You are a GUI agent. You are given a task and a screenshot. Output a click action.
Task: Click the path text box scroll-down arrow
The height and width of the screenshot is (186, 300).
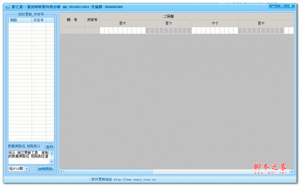pos(51,161)
